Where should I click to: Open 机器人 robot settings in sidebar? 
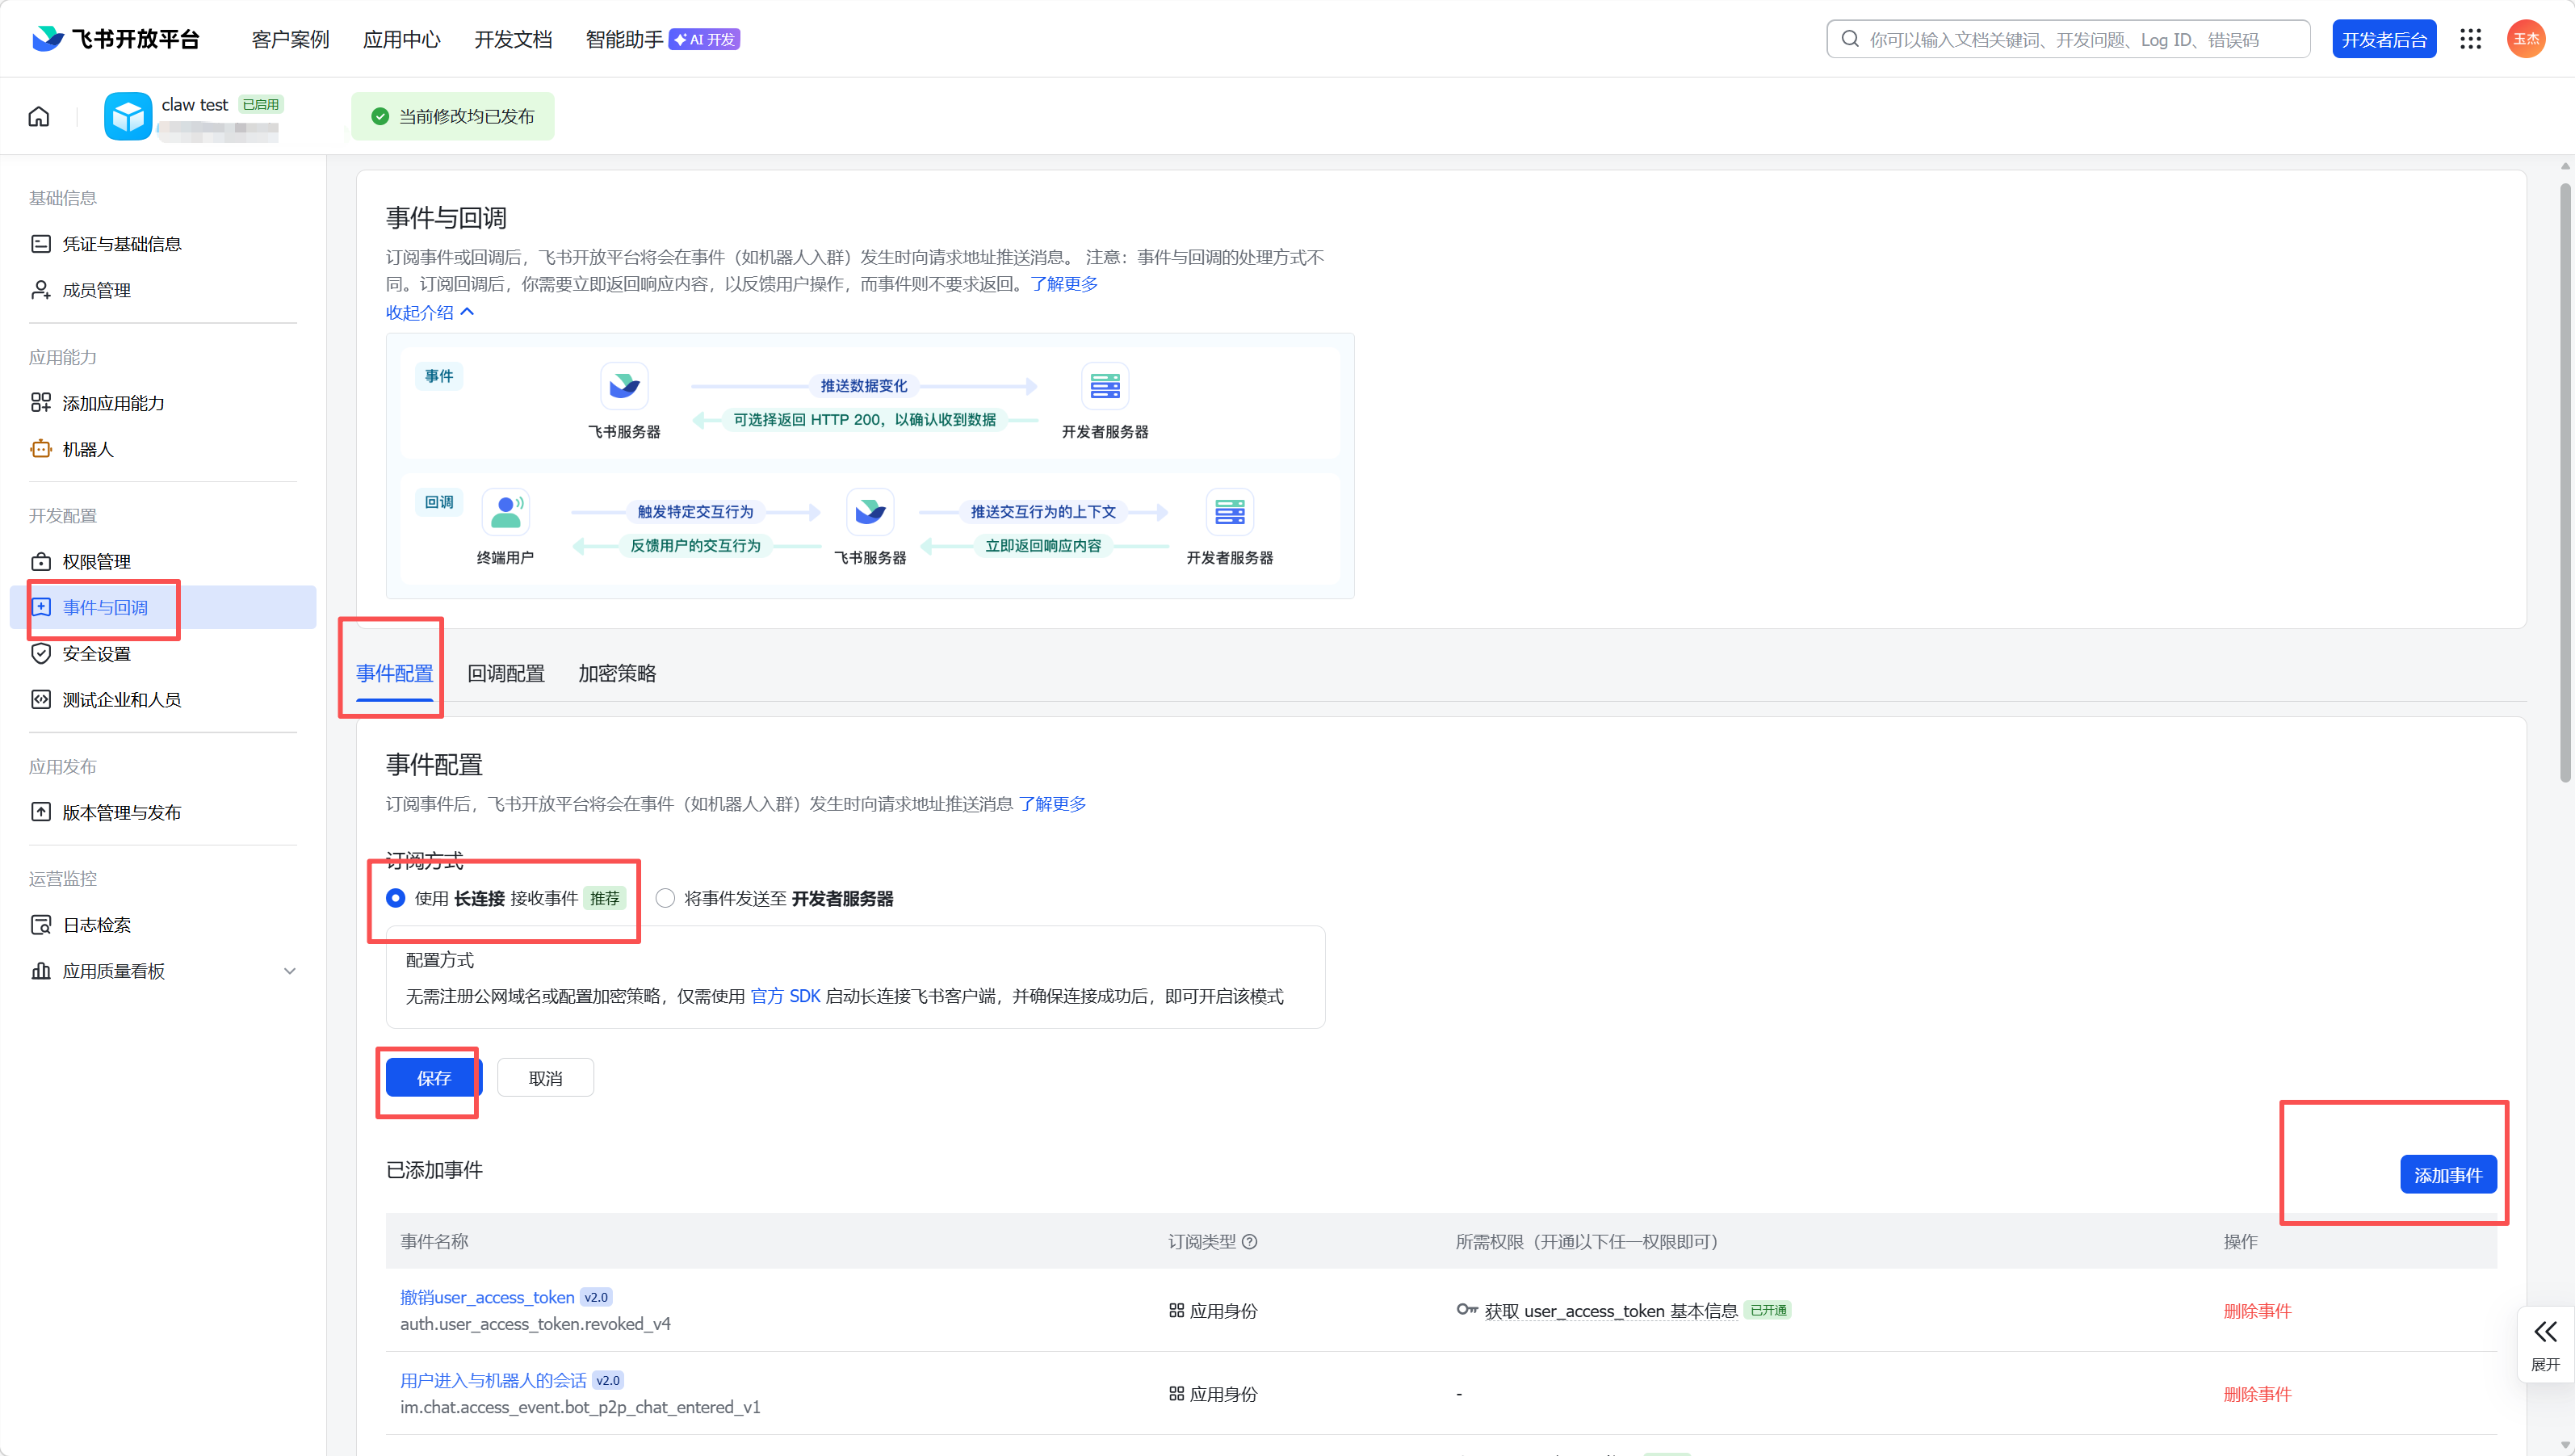coord(88,449)
